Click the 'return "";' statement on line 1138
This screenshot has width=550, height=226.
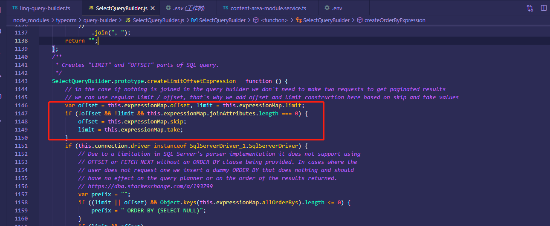coord(81,40)
